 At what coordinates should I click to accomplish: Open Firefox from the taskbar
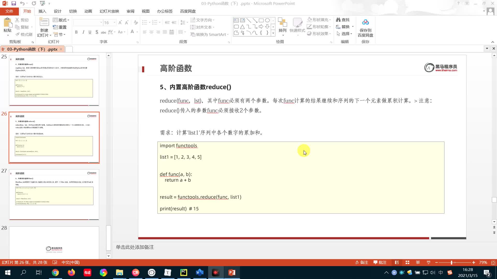point(71,273)
